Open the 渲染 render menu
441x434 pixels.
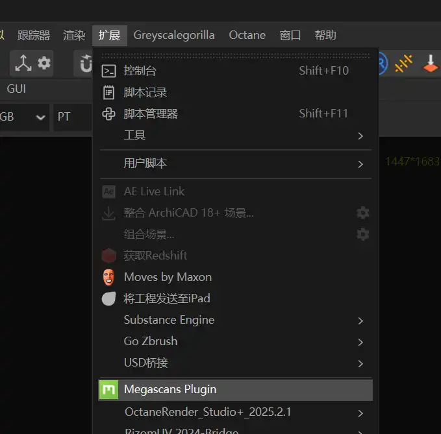pos(74,35)
